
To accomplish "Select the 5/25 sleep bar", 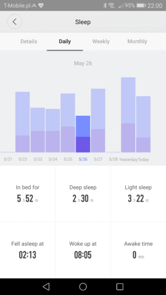I will 68,123.
